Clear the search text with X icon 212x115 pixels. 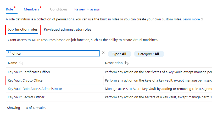[103, 53]
